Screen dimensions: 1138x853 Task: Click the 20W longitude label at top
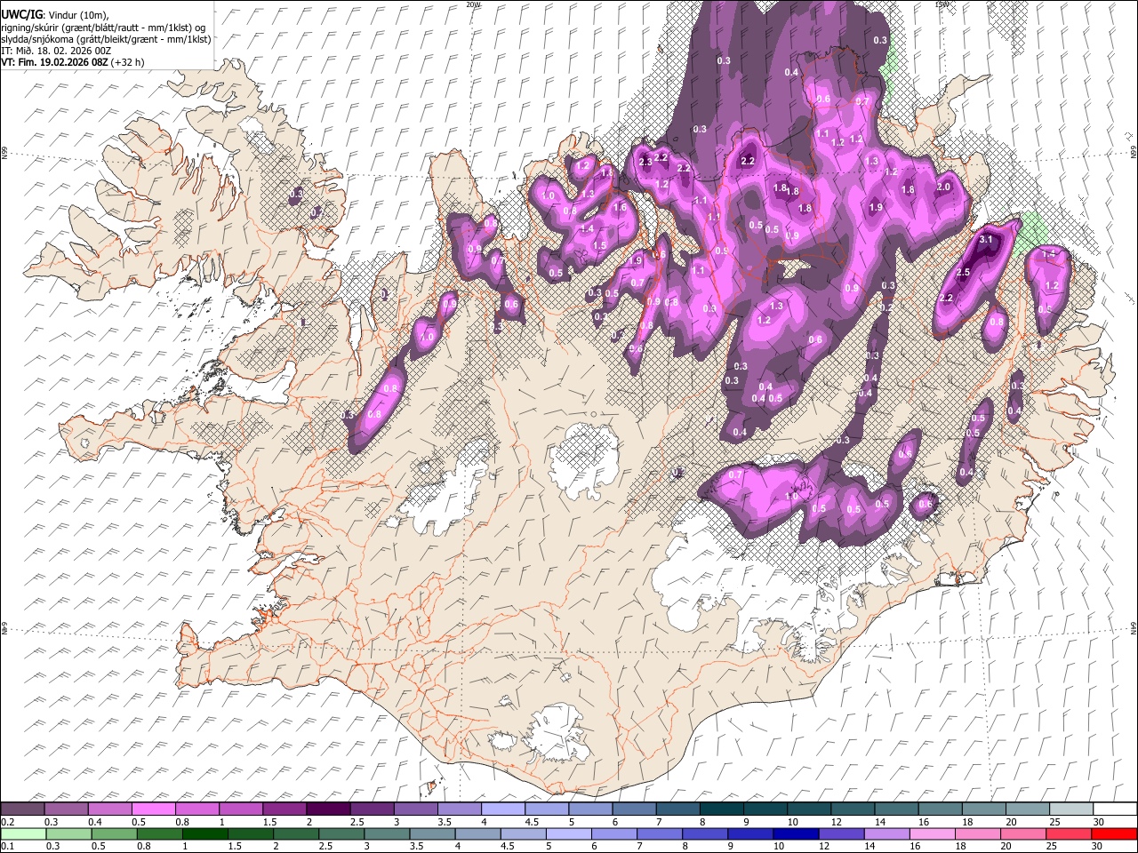pos(473,4)
